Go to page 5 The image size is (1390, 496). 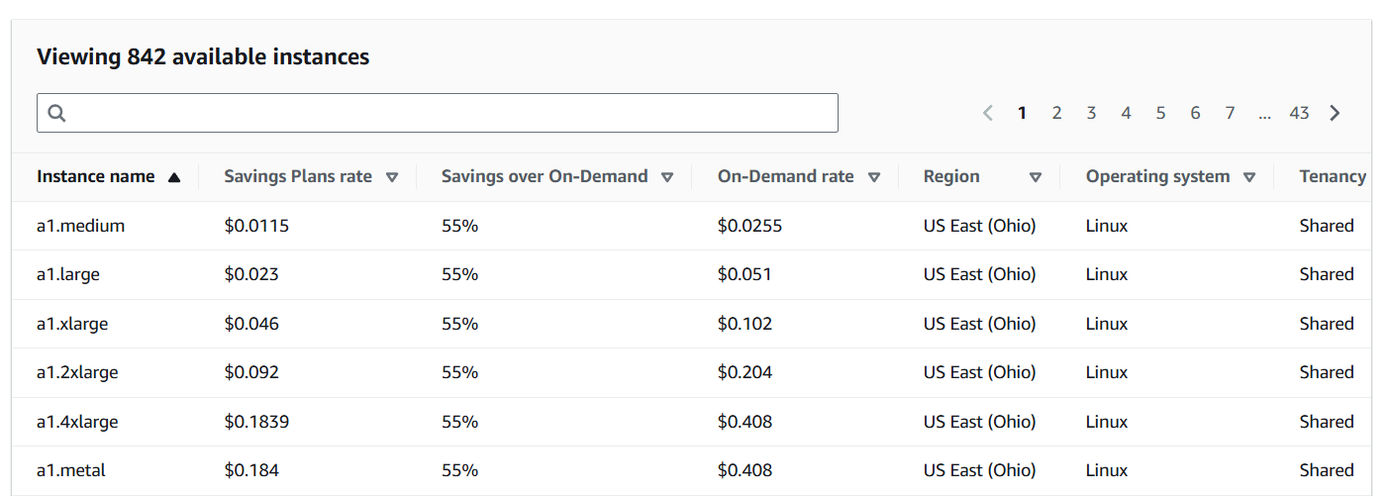1160,113
